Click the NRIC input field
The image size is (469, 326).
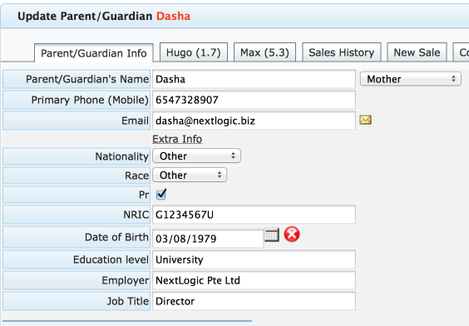tap(254, 215)
